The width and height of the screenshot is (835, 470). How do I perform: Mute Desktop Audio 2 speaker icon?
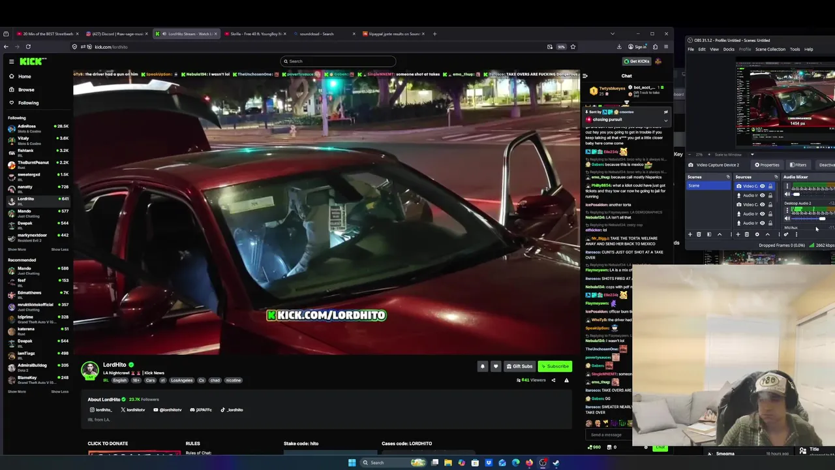click(787, 219)
